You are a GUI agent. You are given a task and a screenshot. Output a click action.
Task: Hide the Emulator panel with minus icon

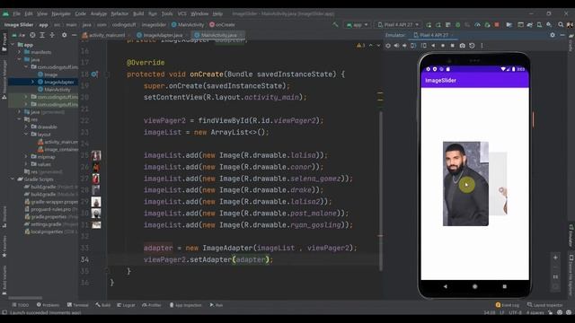[x=562, y=35]
